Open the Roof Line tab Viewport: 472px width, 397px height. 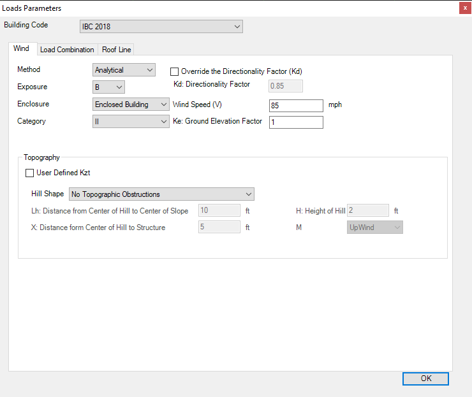point(116,50)
